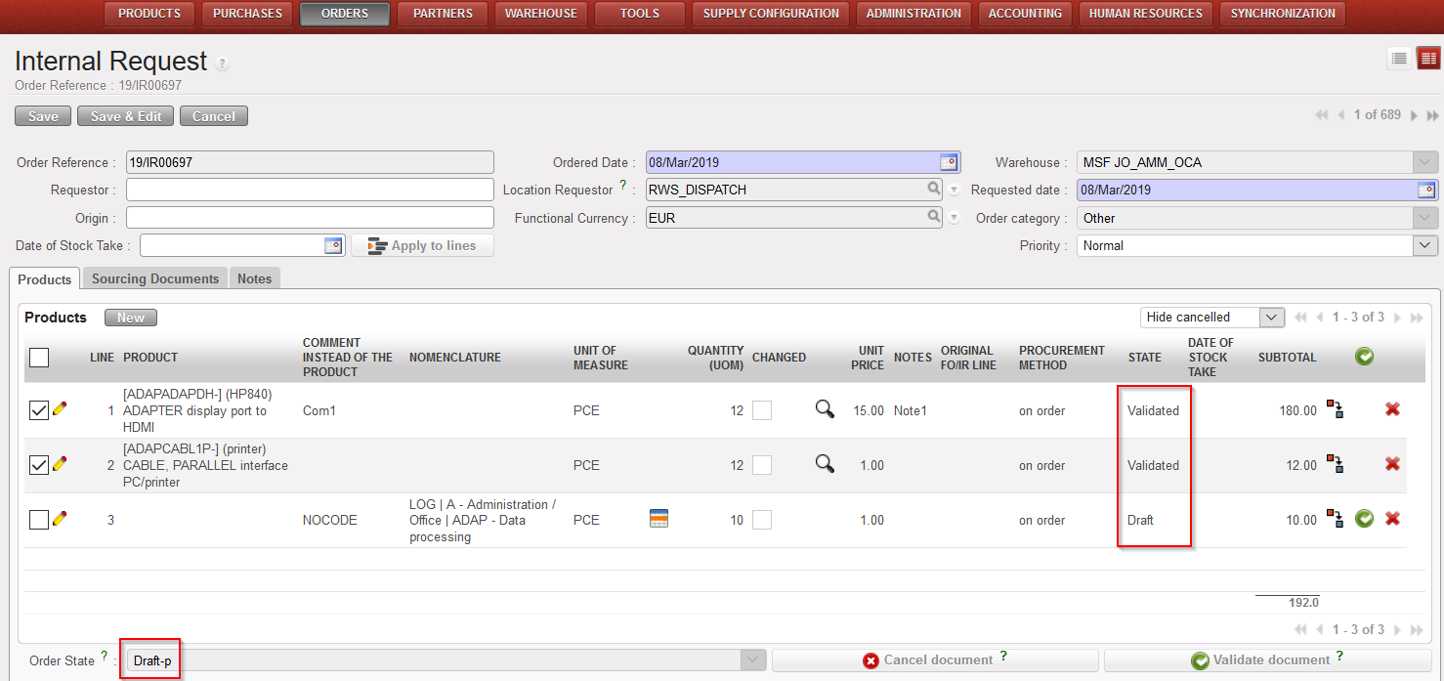
Task: Uncheck the line 1 selection checkbox
Action: pyautogui.click(x=38, y=411)
